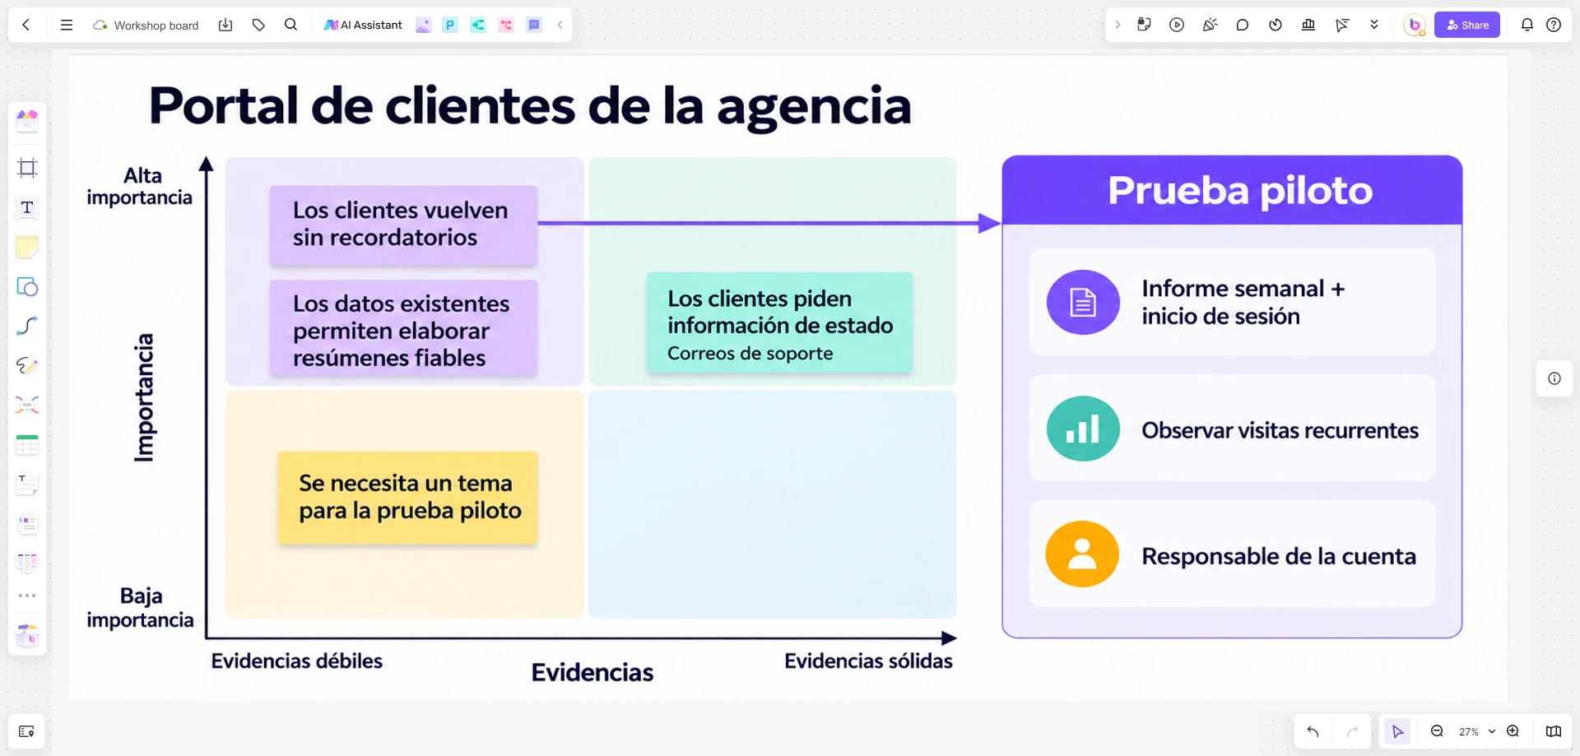Select the Frame tool in left toolbar
The width and height of the screenshot is (1580, 756).
27,168
